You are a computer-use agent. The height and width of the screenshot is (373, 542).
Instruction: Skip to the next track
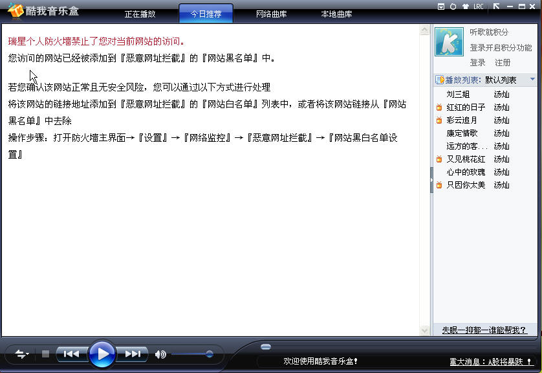point(133,354)
